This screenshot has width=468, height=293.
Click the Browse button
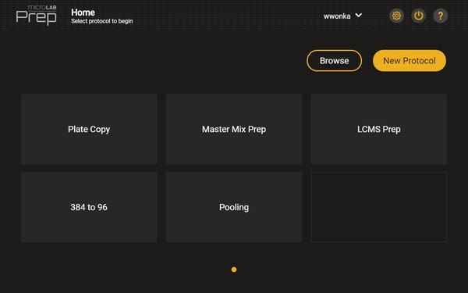point(334,61)
